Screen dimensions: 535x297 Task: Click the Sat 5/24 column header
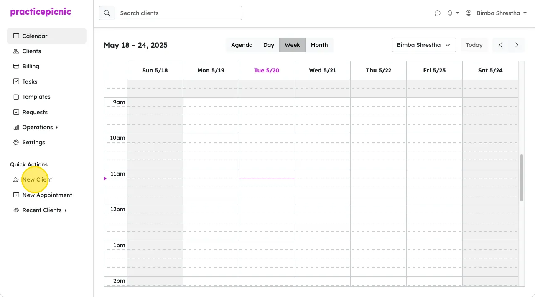pyautogui.click(x=490, y=70)
